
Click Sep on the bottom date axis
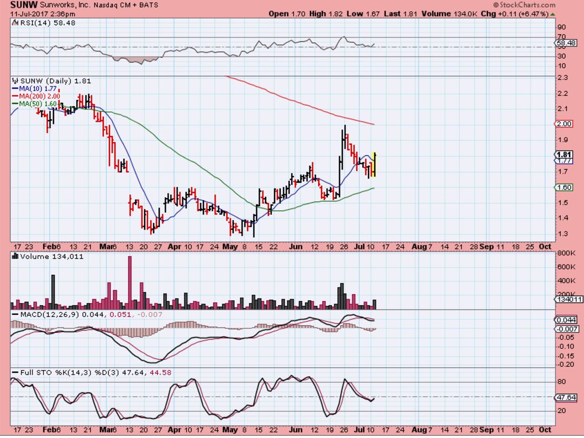point(486,430)
